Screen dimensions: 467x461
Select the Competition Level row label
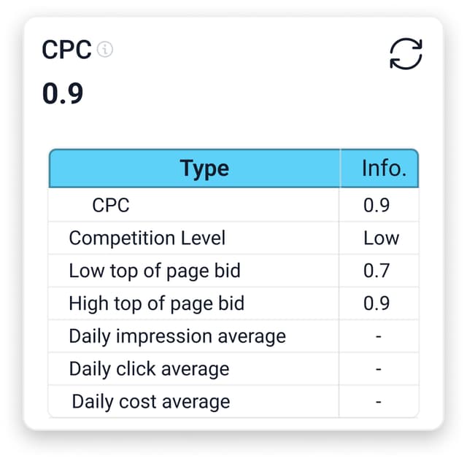pyautogui.click(x=147, y=238)
